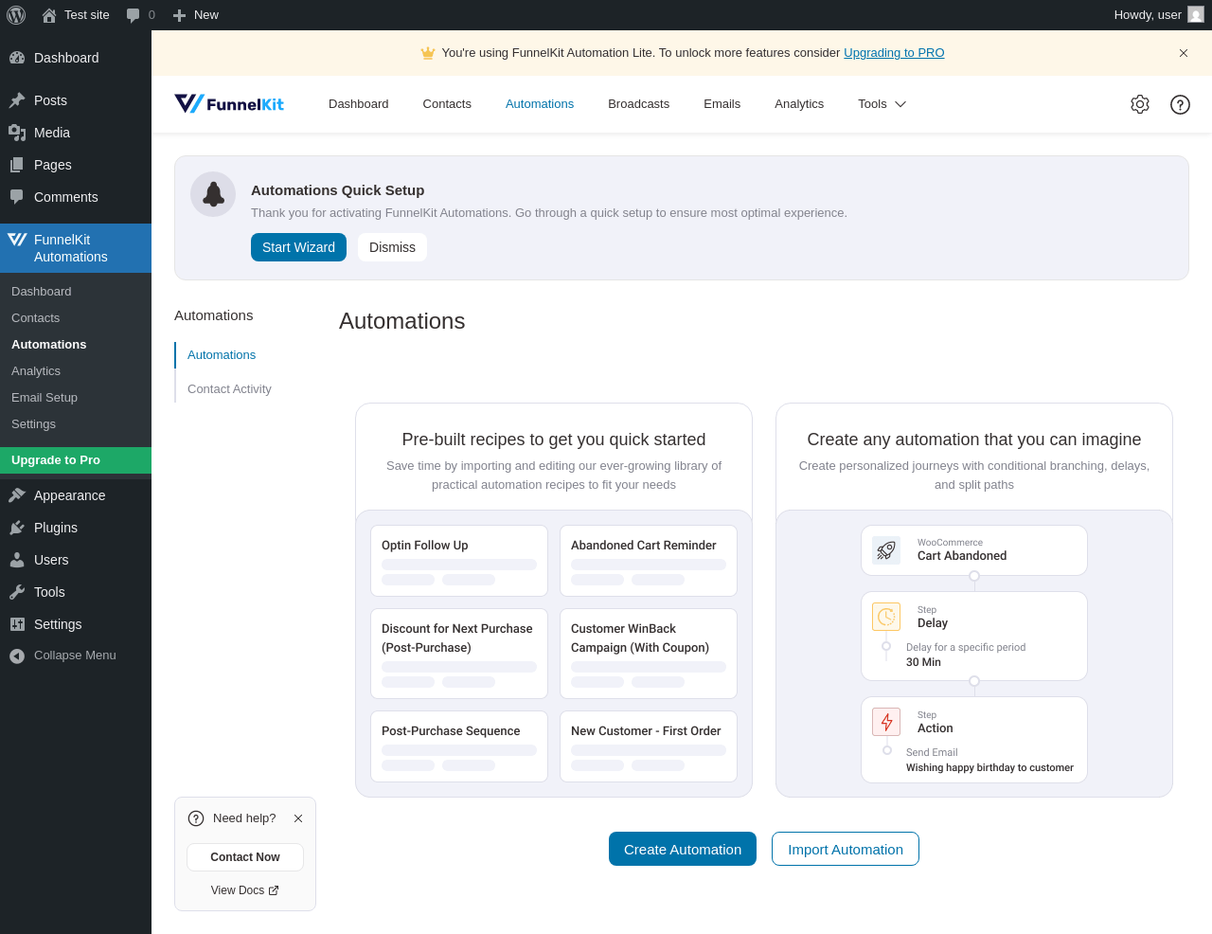This screenshot has height=934, width=1212.
Task: Click the lightning icon on Action step
Action: (x=886, y=722)
